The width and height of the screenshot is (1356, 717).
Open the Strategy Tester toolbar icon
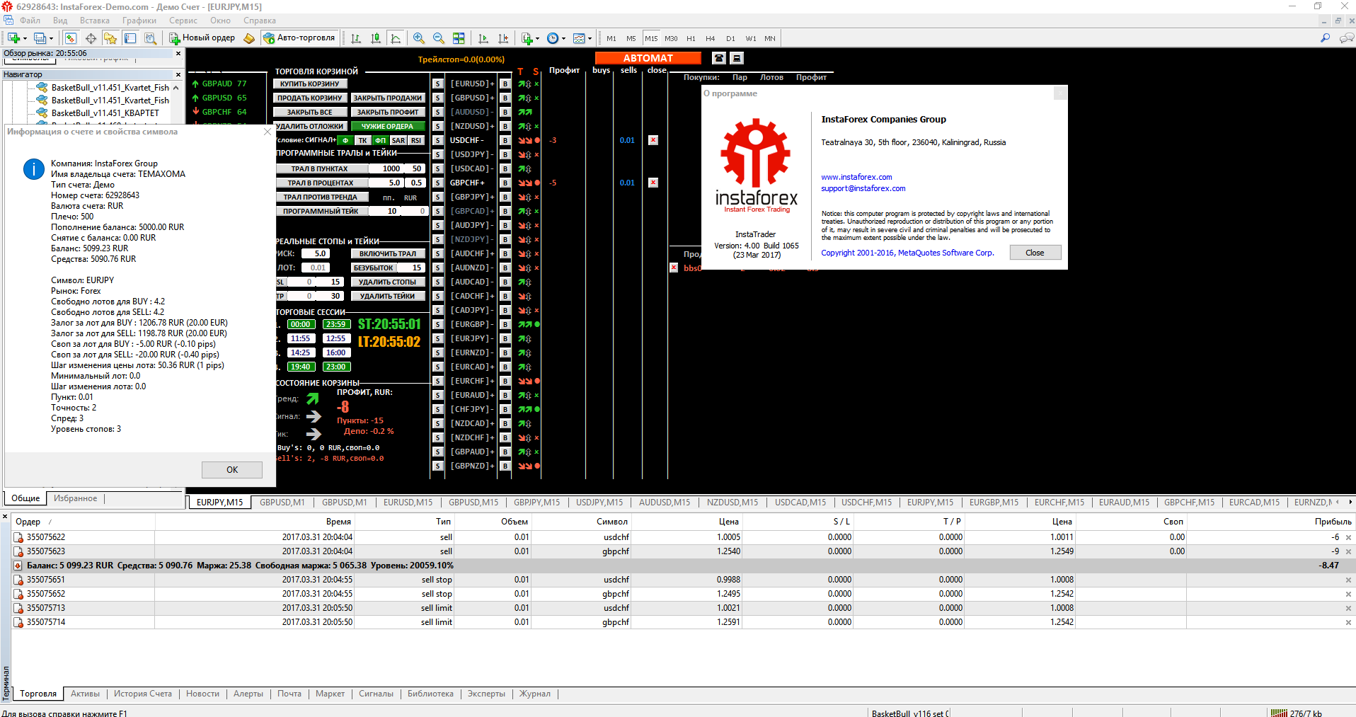pyautogui.click(x=150, y=38)
